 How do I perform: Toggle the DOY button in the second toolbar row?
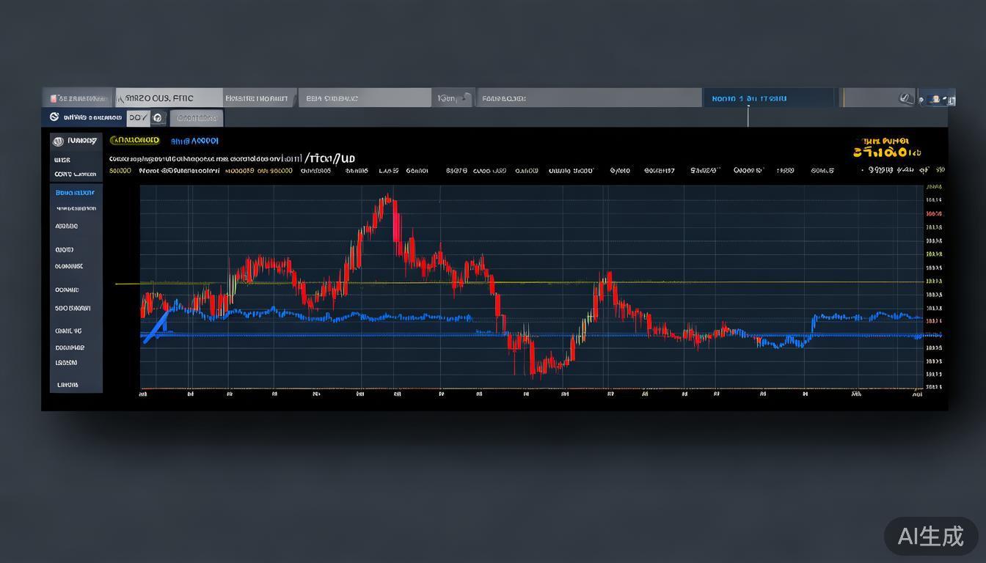[137, 117]
